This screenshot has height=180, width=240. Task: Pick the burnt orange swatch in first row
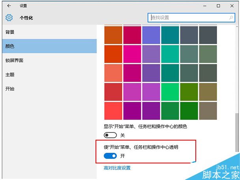coord(113,35)
